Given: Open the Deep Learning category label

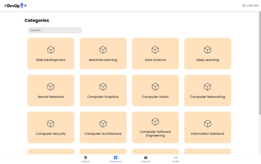Looking at the screenshot, I should pyautogui.click(x=208, y=60).
